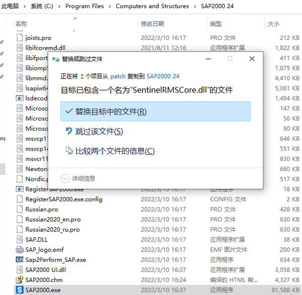This screenshot has height=295, width=302.
Task: Select Russian2020_en.pro file name
Action: [53, 220]
